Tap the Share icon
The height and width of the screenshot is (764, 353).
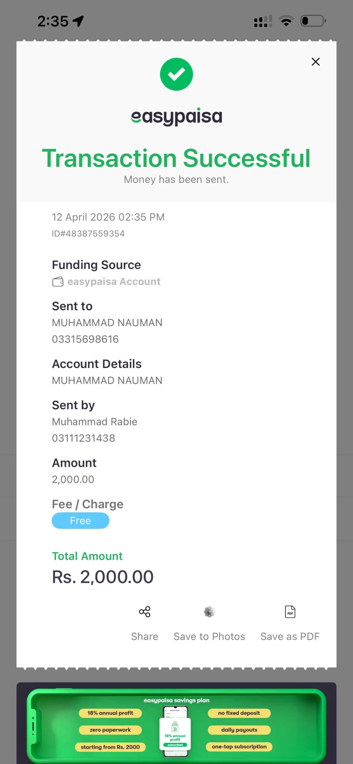(x=145, y=612)
